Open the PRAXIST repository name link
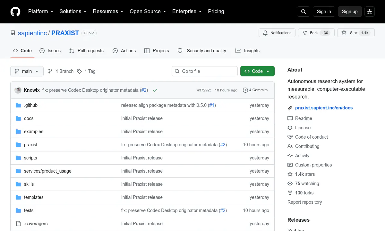This screenshot has height=231, width=385. (65, 33)
